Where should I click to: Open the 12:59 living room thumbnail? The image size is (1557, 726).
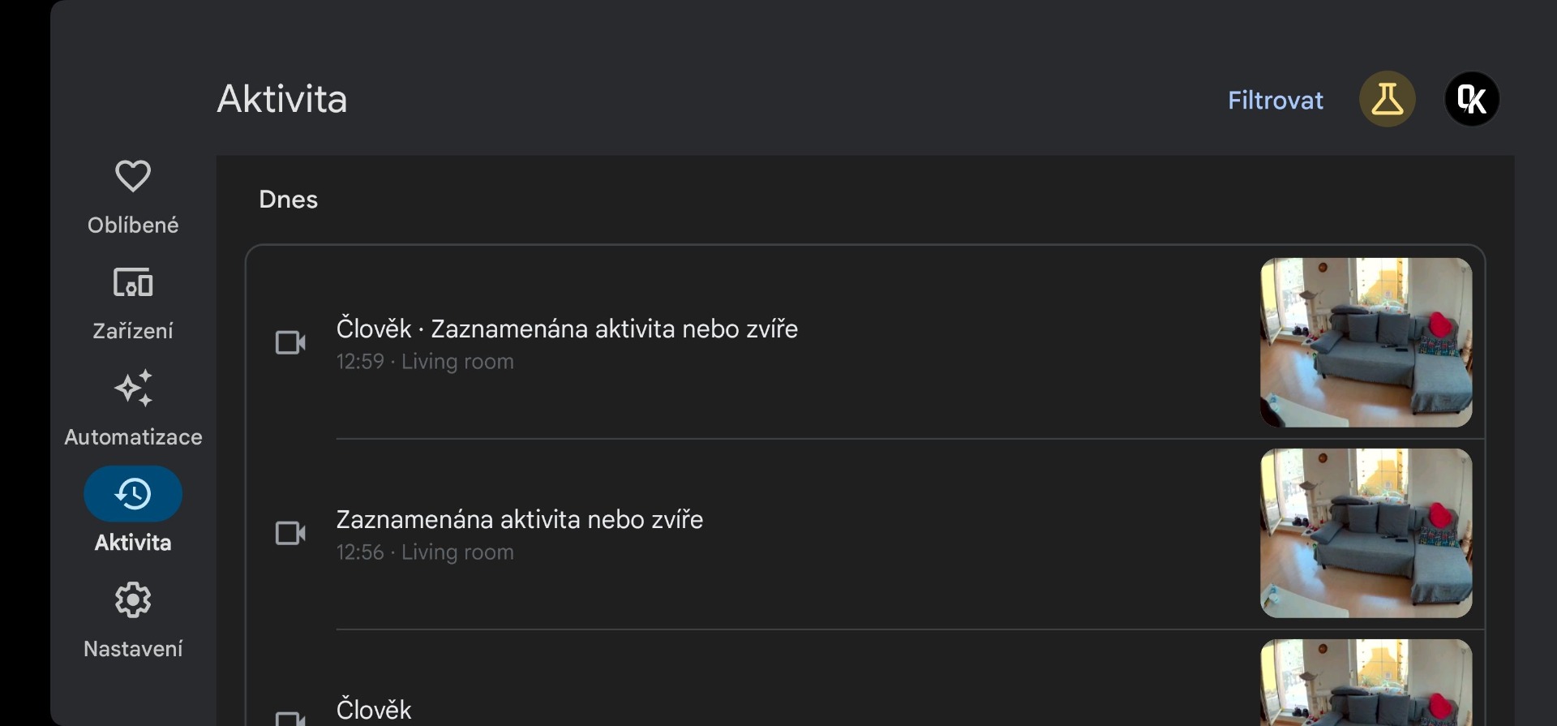pos(1366,342)
